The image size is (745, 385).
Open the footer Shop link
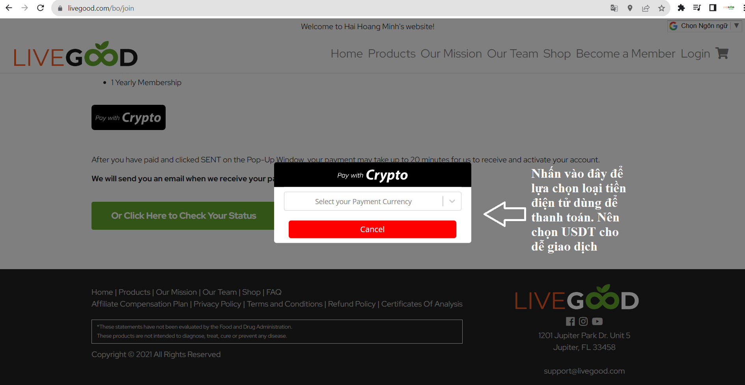(x=251, y=292)
